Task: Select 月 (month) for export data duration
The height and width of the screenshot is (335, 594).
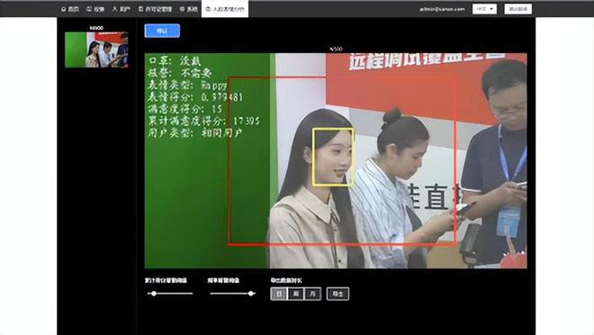Action: pyautogui.click(x=312, y=294)
